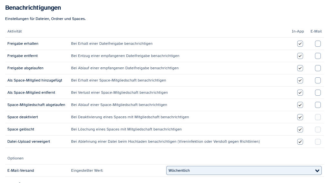
Task: Check E-Mail for Als Space-Mitglied hinzugefügt
Action: click(318, 81)
